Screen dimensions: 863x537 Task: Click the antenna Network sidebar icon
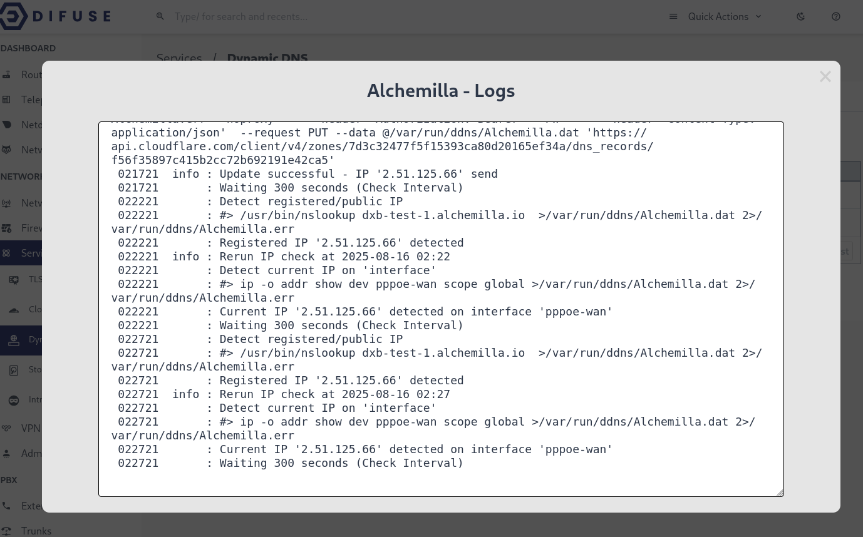tap(7, 203)
